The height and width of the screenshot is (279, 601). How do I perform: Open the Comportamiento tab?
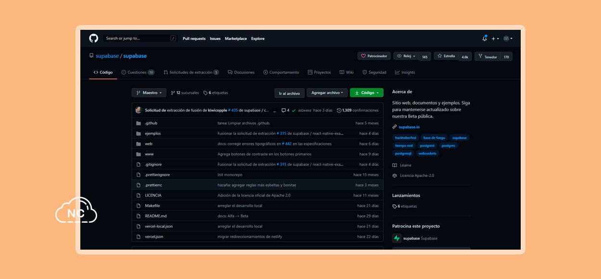281,72
